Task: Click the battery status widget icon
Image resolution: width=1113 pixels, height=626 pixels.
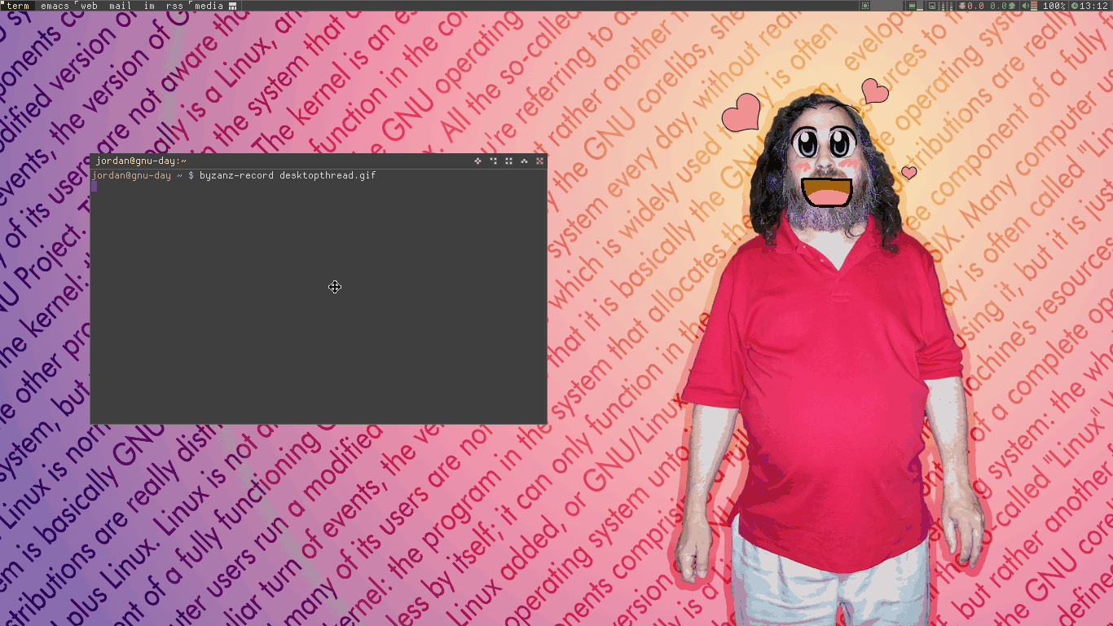Action: pos(912,6)
